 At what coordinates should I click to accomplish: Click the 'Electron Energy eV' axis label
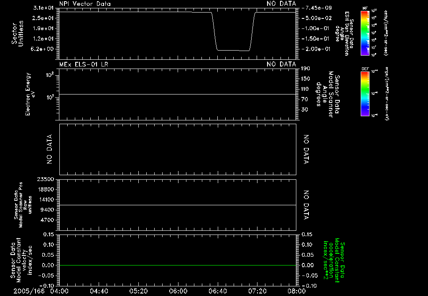30,94
